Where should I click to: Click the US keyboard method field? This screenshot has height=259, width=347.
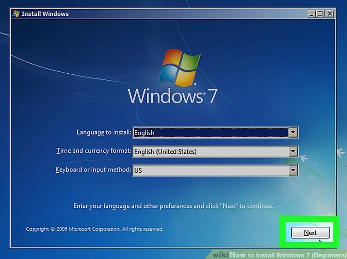point(210,170)
